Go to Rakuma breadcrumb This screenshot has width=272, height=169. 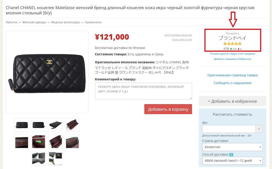(x=11, y=22)
